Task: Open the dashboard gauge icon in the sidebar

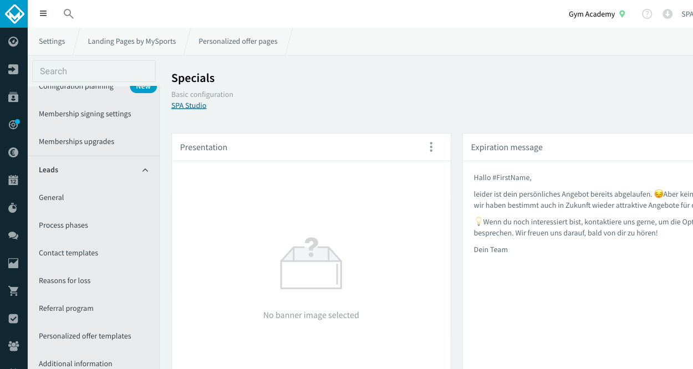Action: (14, 42)
